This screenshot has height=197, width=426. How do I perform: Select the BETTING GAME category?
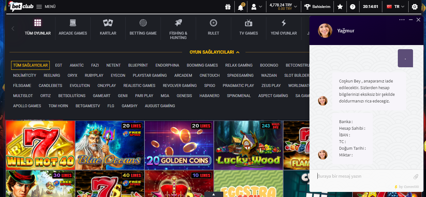click(x=143, y=27)
